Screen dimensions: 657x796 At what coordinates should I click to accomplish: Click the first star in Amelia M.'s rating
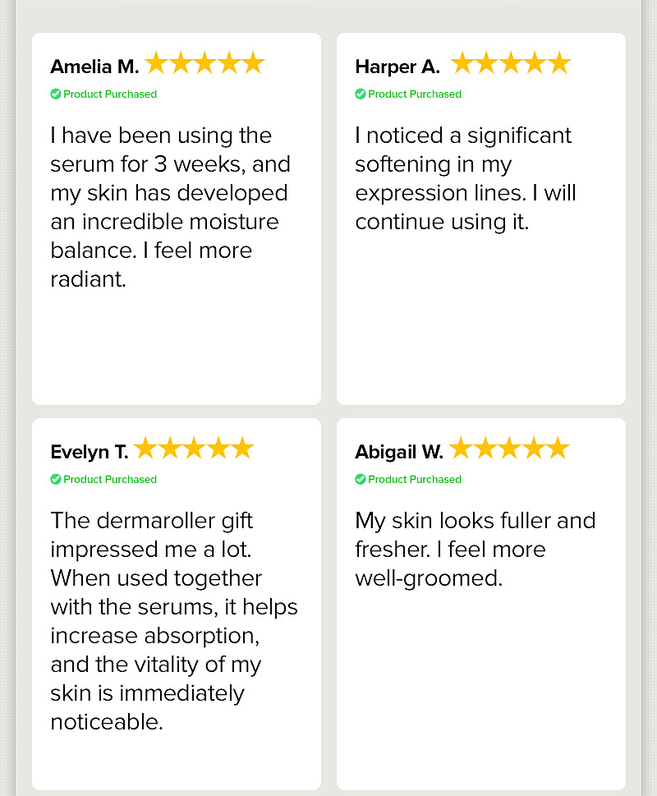tap(156, 63)
